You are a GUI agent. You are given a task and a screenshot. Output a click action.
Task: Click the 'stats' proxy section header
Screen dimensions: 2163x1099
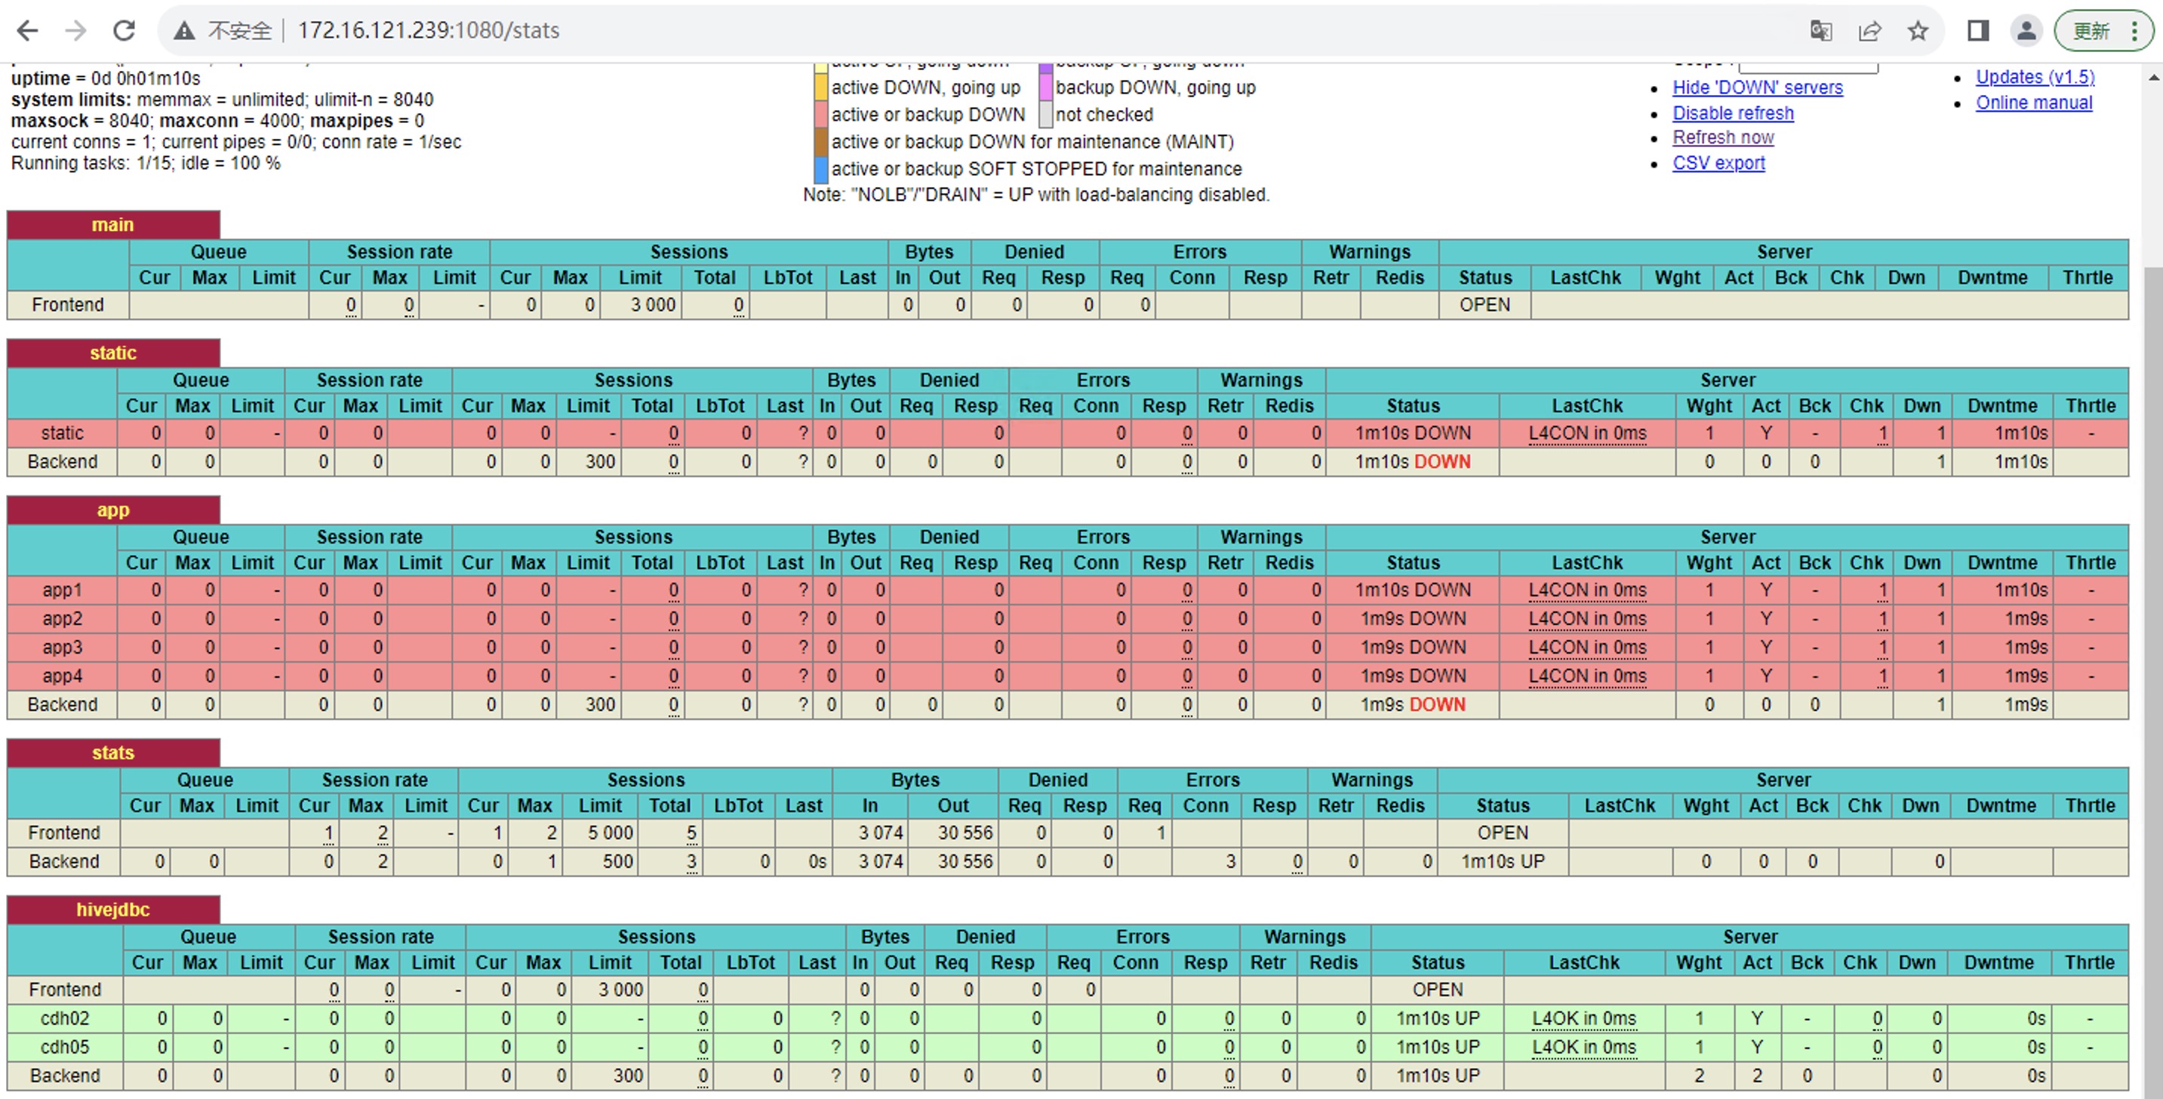tap(113, 753)
